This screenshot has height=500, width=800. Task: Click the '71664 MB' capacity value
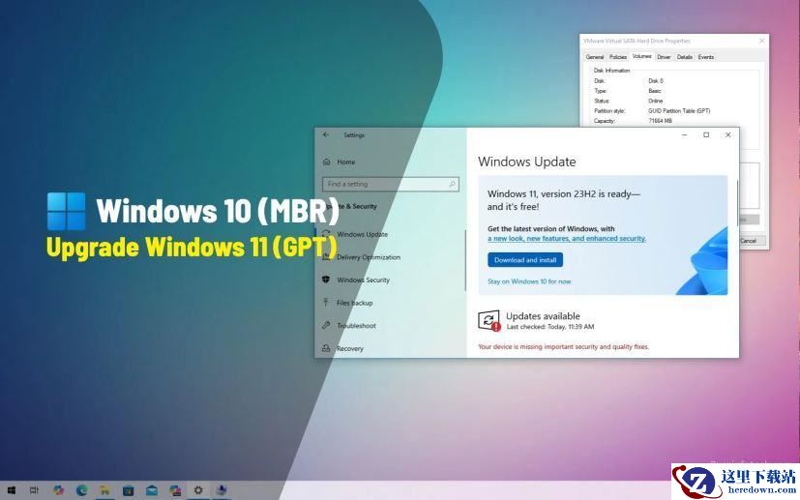pyautogui.click(x=660, y=121)
